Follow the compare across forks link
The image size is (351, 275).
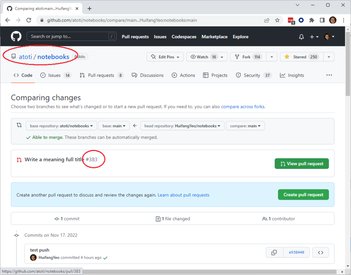243,107
